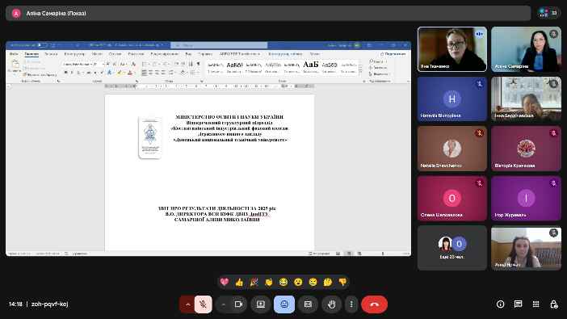This screenshot has height=319, width=567.
Task: Open the font size combo box
Action: pos(99,64)
